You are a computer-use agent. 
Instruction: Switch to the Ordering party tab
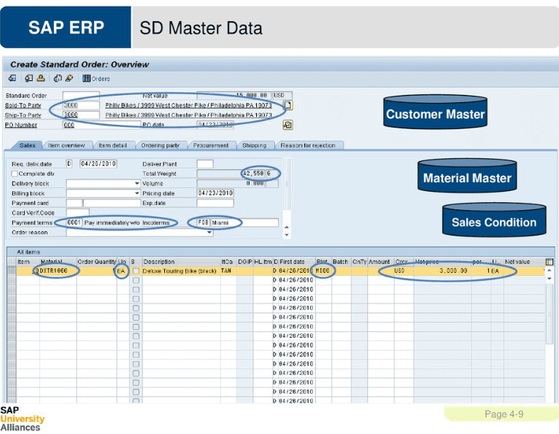click(x=161, y=145)
